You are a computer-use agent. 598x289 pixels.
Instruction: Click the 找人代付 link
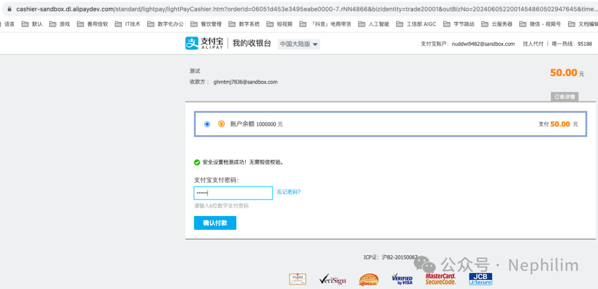coord(533,44)
